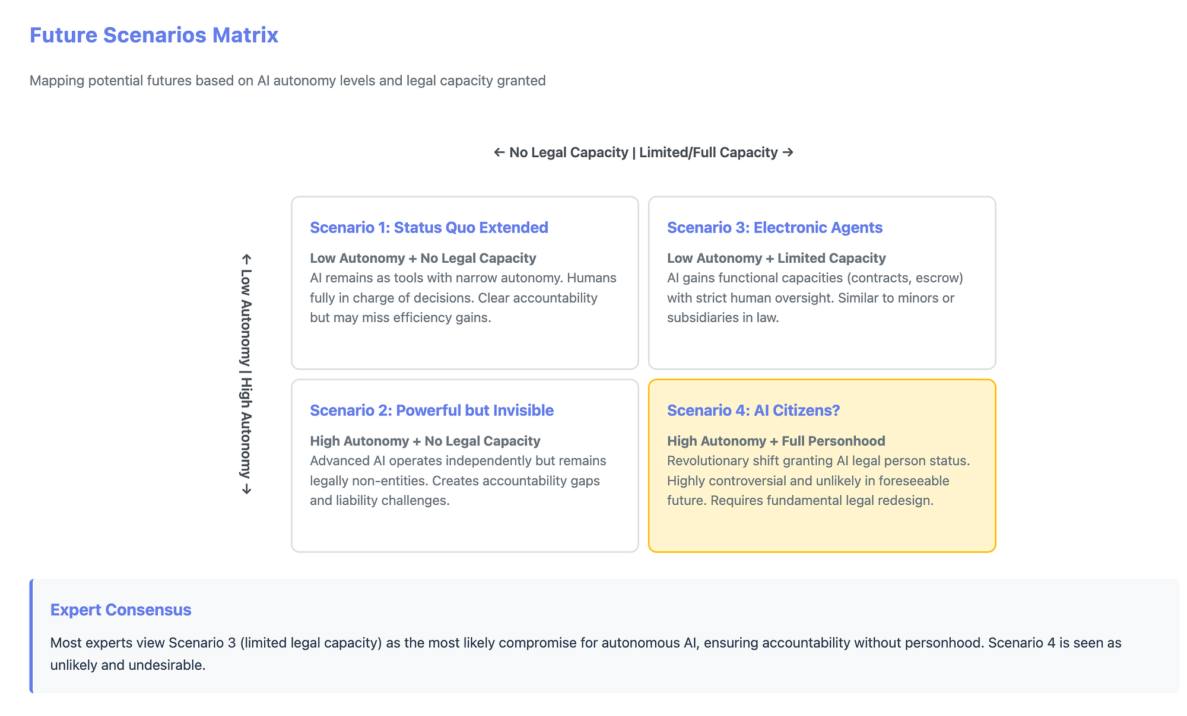This screenshot has height=716, width=1187.
Task: Click the arrow beside Low Autonomy axis label
Action: [246, 260]
